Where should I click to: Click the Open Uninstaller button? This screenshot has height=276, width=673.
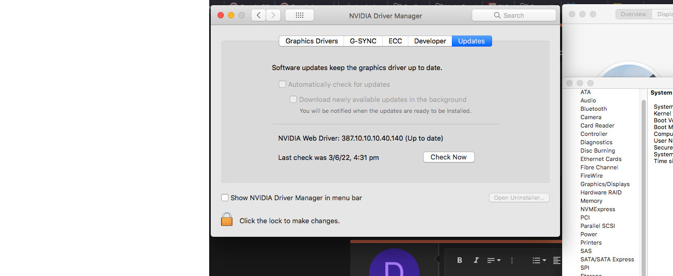(x=519, y=198)
